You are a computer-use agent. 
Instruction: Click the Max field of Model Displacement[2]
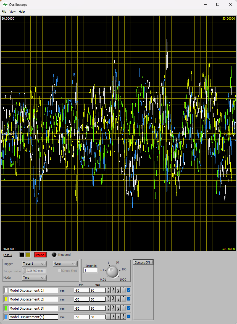98,299
